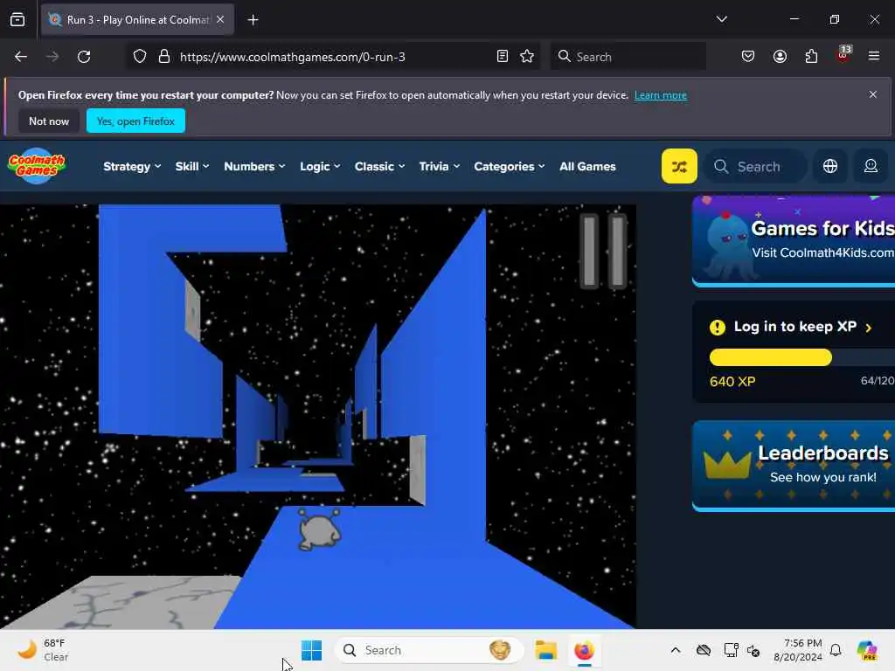Viewport: 895px width, 671px height.
Task: Click the Firefox toolbar Search box
Action: coord(628,57)
